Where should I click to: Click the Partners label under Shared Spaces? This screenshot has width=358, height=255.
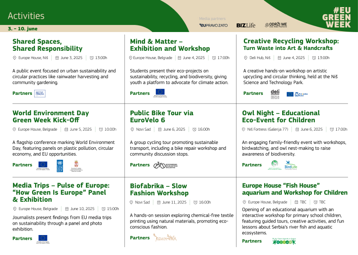23,93
